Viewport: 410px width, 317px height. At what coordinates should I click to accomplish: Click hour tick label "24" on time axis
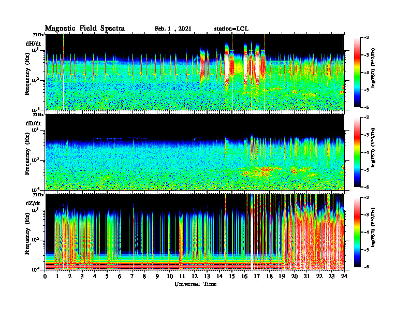pyautogui.click(x=344, y=276)
